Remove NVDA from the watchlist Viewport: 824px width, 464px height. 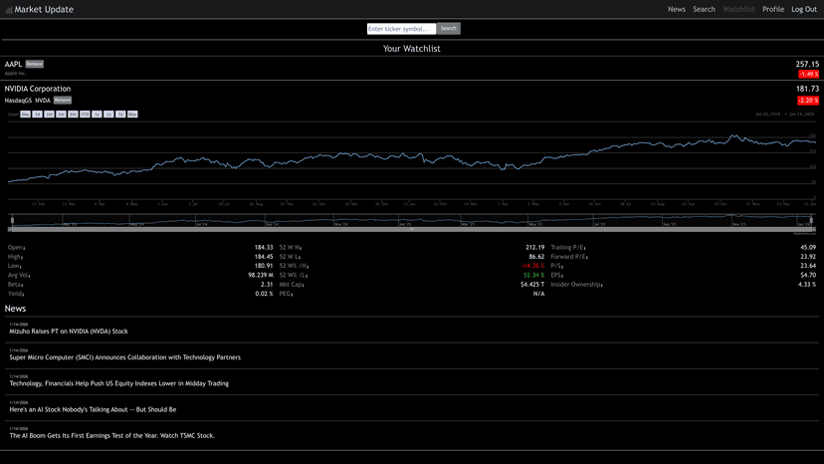point(63,100)
